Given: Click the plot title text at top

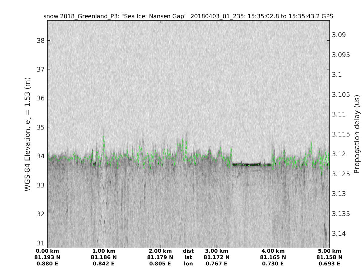Looking at the screenshot, I should coord(188,16).
